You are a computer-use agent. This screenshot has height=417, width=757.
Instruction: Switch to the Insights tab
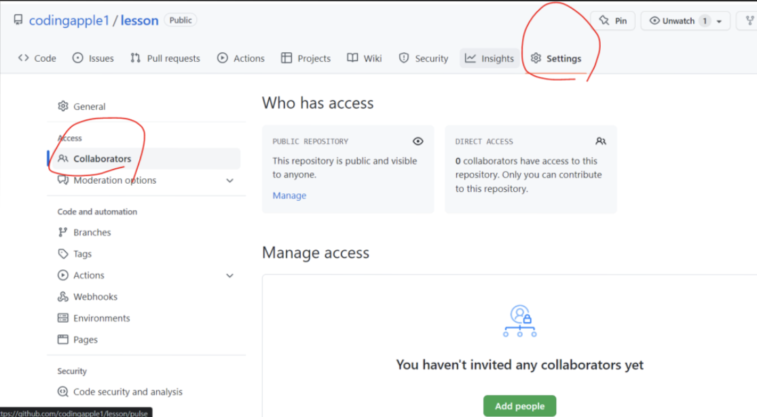[490, 58]
